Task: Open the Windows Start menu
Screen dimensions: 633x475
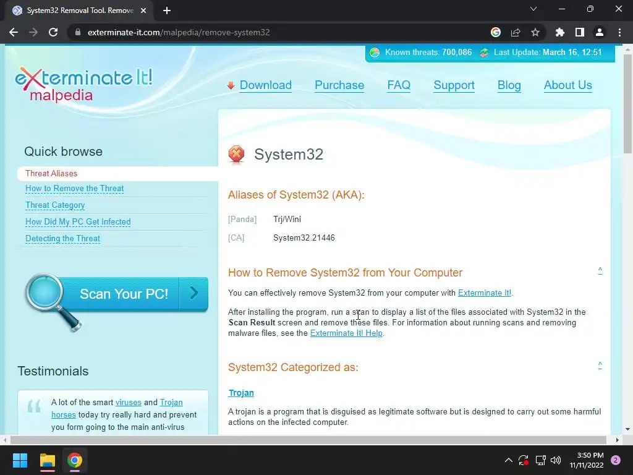Action: 20,460
